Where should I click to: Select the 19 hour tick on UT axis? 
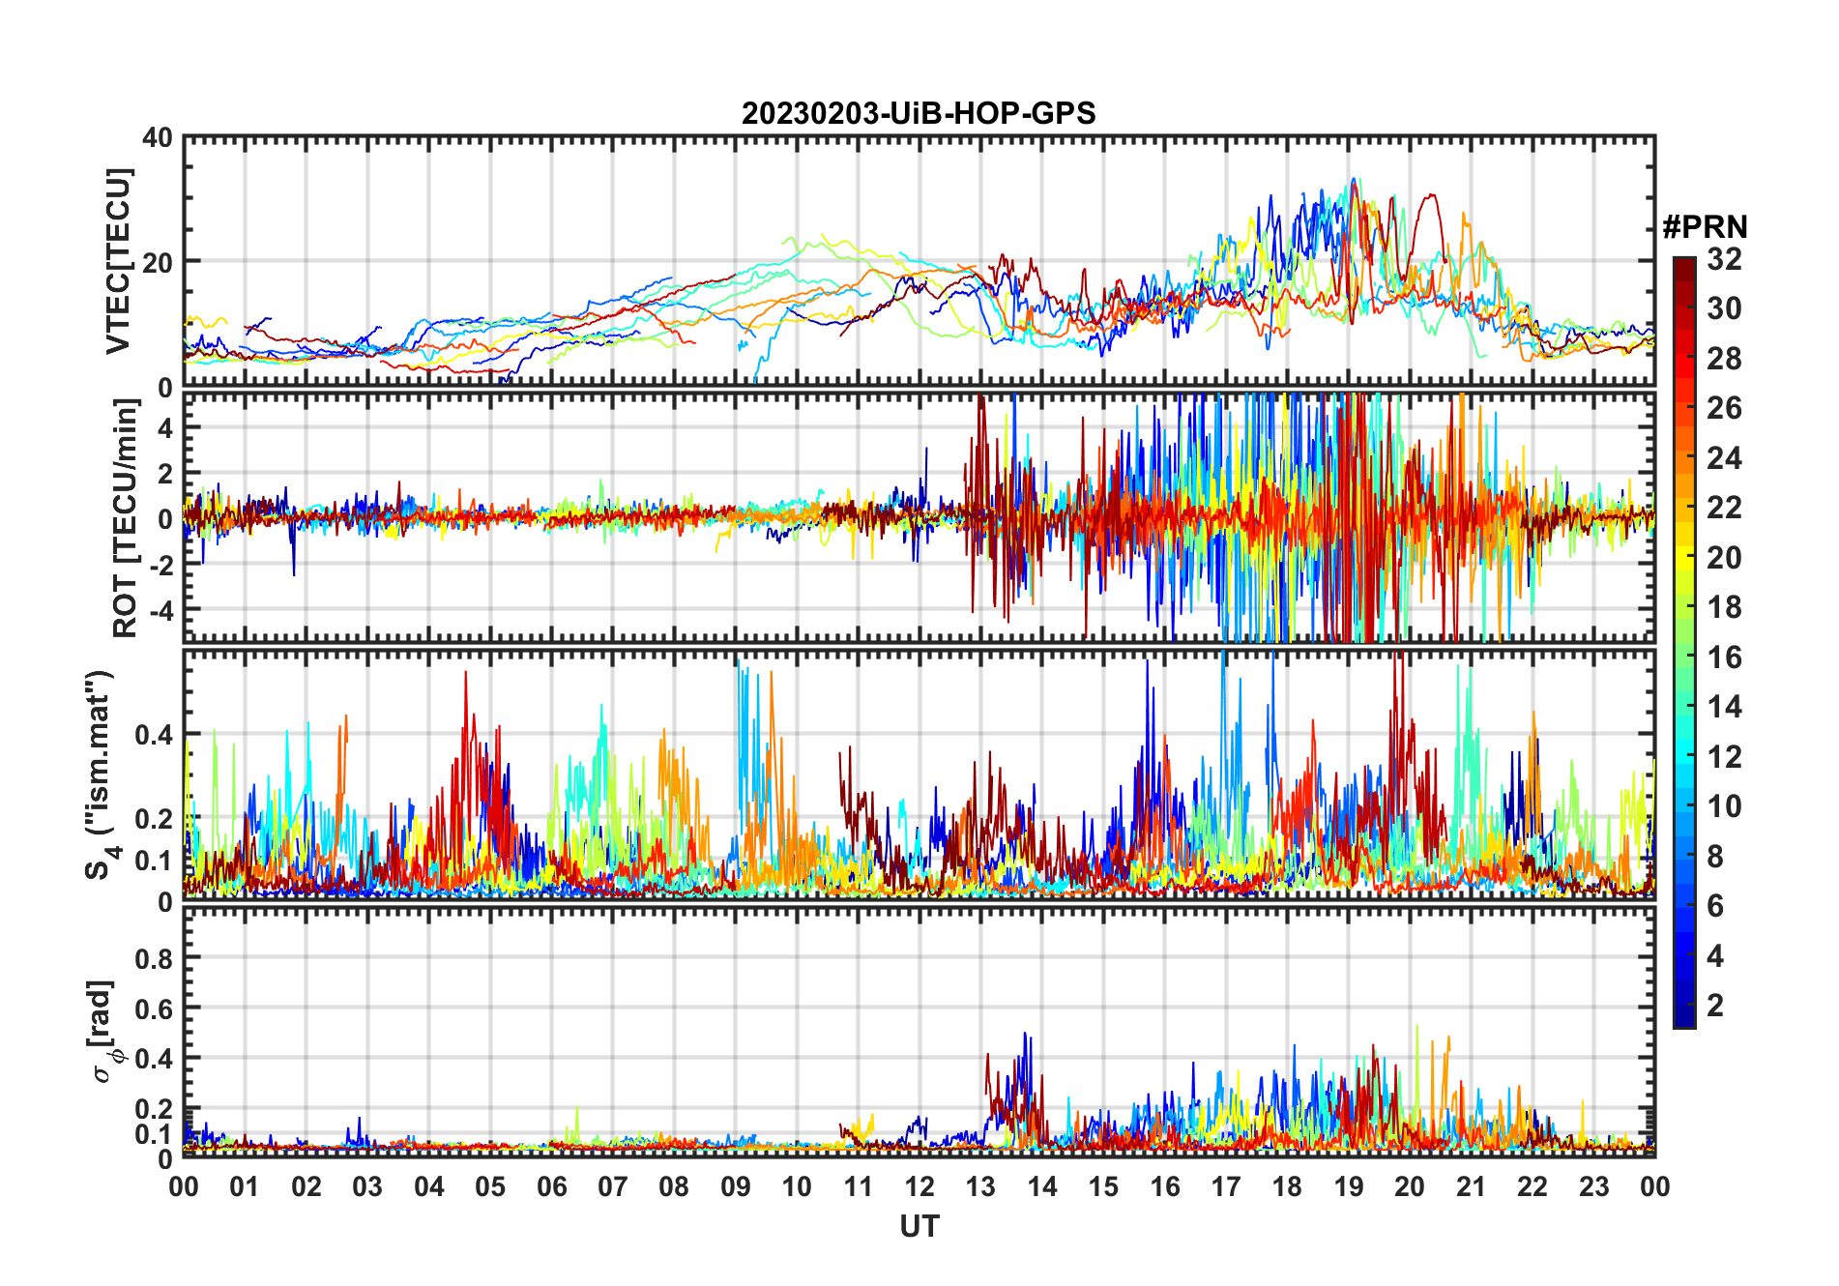1349,1186
